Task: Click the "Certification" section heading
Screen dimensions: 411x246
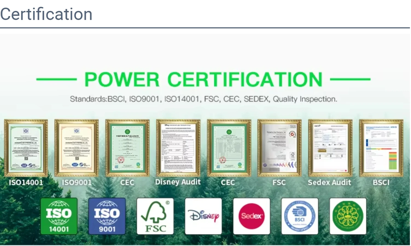Action: (x=46, y=14)
